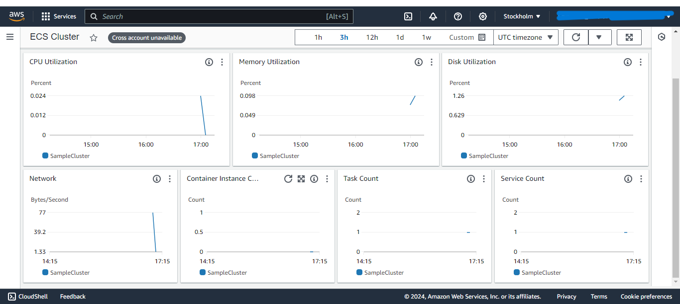This screenshot has width=680, height=304.
Task: Click the CPU Utilization widget title
Action: click(53, 62)
